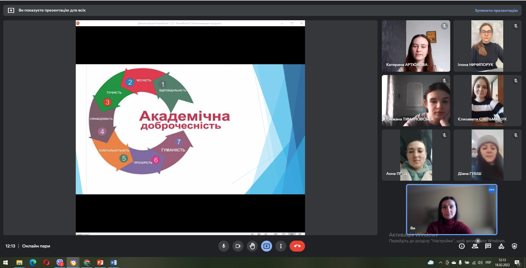Mute the microphone in call controls
The height and width of the screenshot is (268, 526).
tap(224, 246)
